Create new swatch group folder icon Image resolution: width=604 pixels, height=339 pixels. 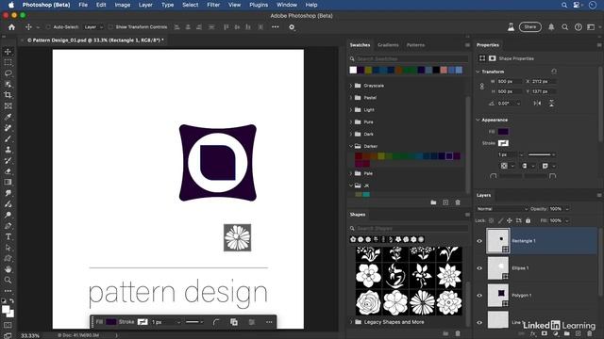click(x=433, y=202)
